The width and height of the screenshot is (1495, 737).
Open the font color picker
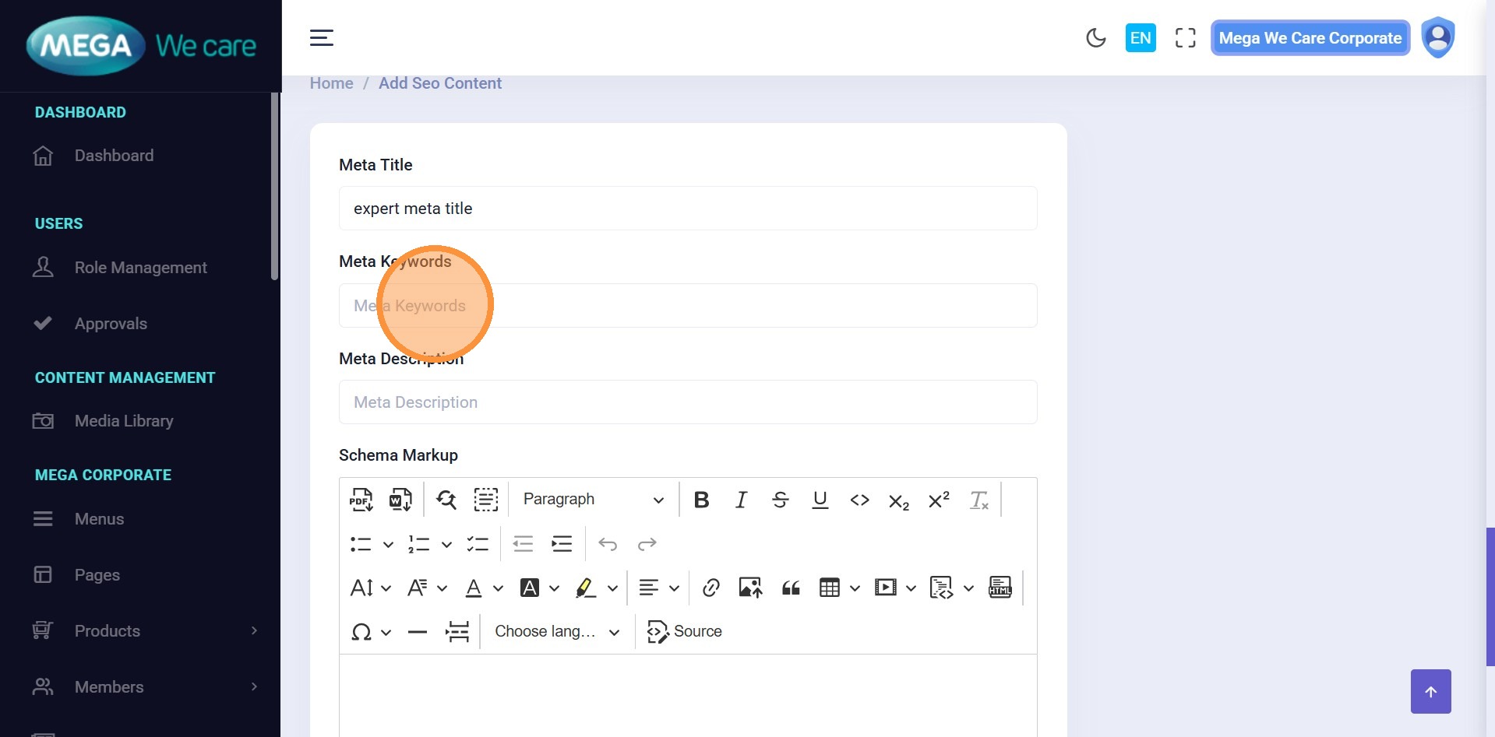click(x=474, y=588)
